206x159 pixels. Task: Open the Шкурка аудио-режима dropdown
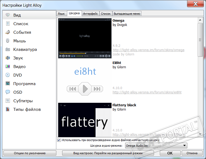pyautogui.click(x=156, y=146)
